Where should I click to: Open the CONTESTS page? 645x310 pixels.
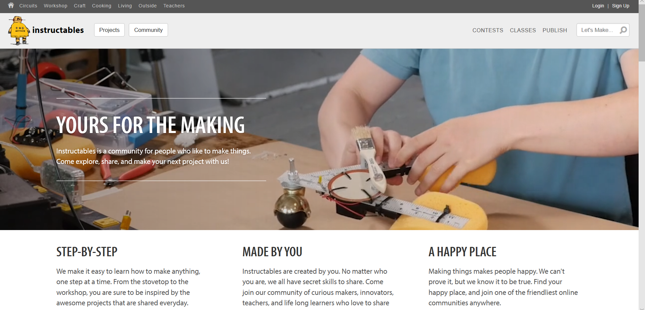click(488, 30)
